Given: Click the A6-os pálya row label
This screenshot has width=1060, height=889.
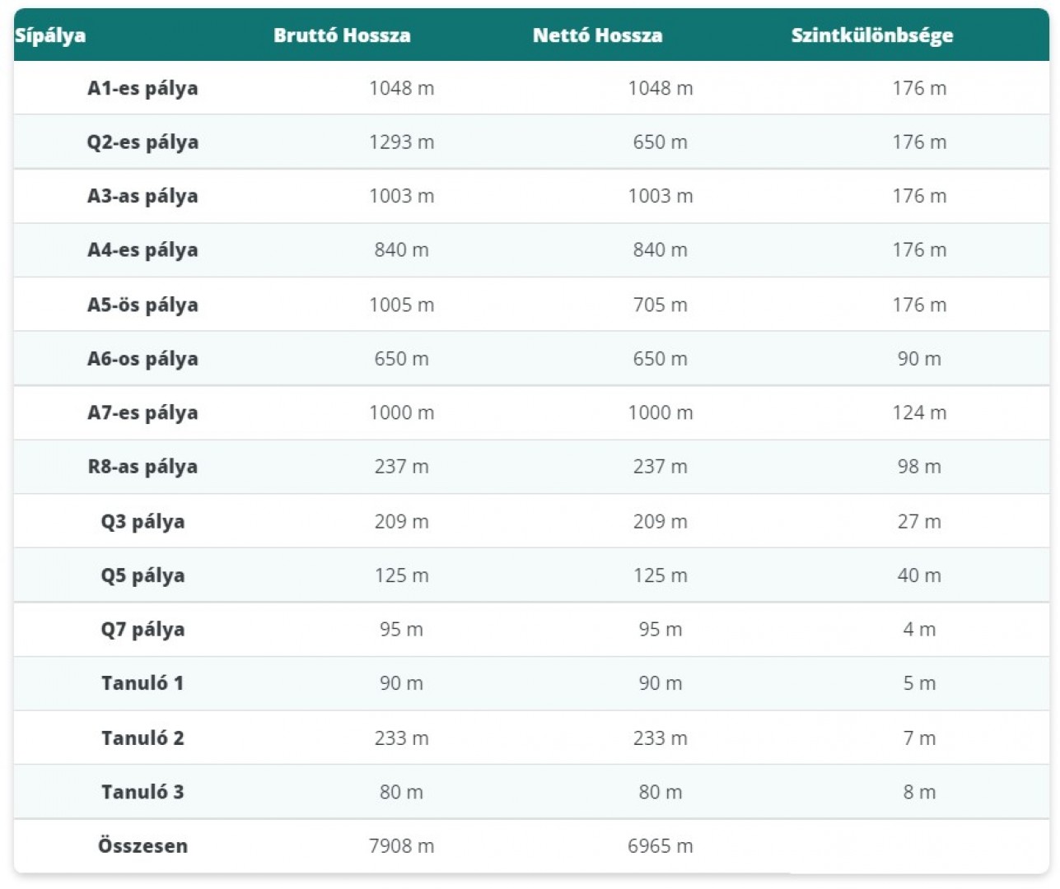Looking at the screenshot, I should point(142,359).
